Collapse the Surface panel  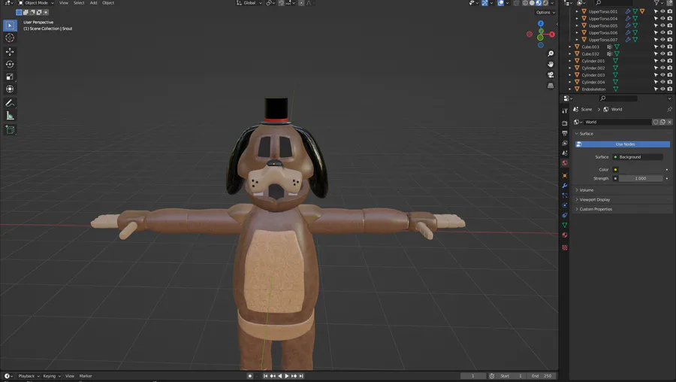click(622, 133)
